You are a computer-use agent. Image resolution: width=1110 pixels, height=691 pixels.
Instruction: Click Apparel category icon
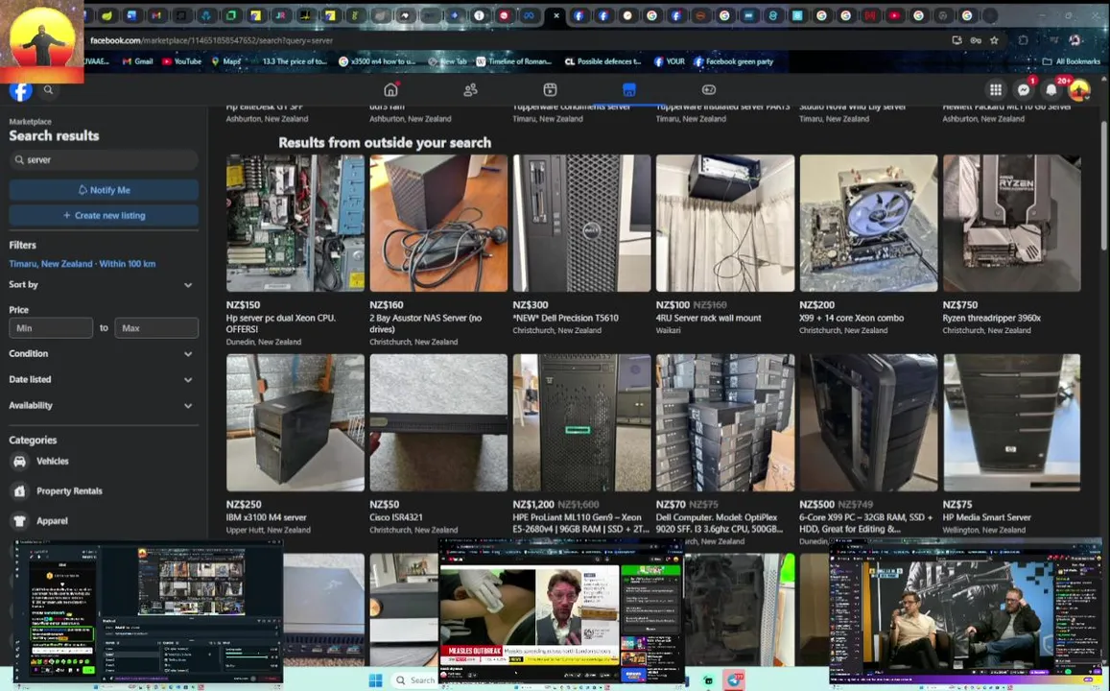click(20, 520)
